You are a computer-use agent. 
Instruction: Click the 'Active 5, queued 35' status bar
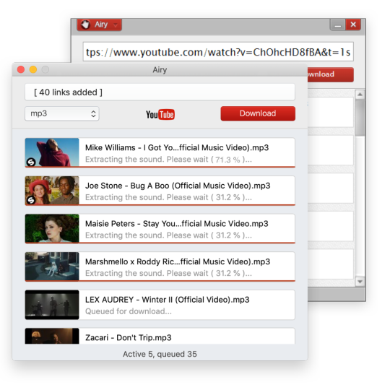160,354
